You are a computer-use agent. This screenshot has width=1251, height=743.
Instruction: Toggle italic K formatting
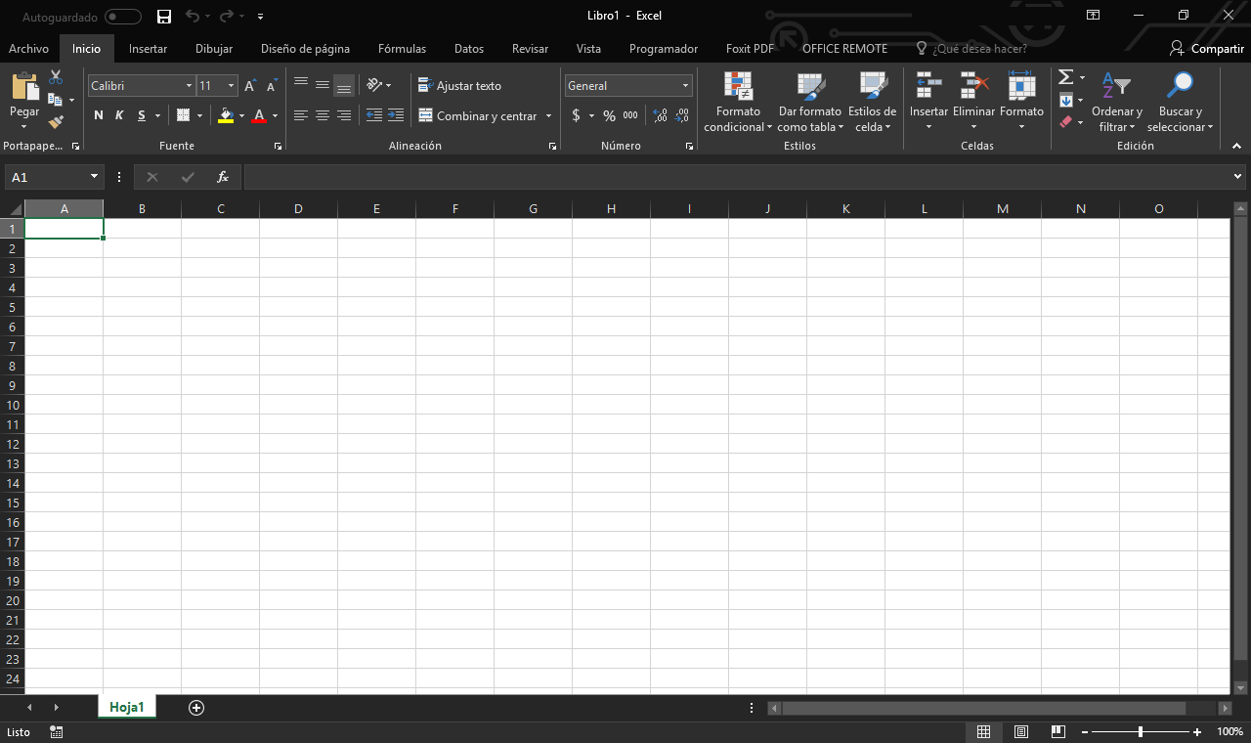click(x=119, y=115)
